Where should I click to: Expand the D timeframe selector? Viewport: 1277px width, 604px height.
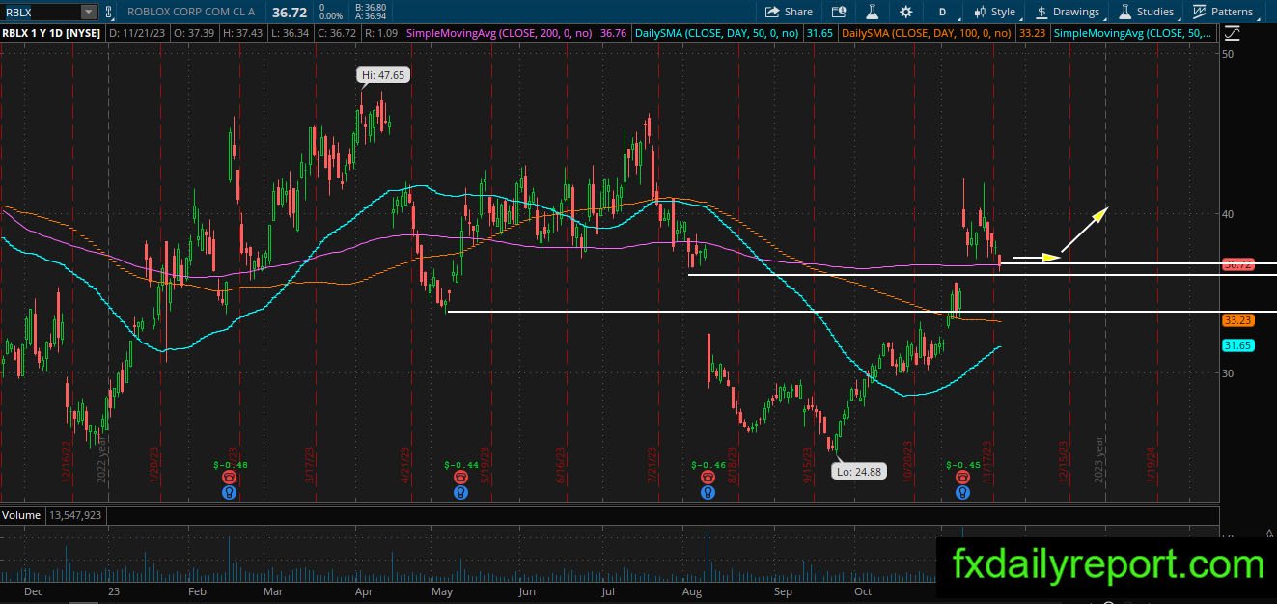click(942, 12)
